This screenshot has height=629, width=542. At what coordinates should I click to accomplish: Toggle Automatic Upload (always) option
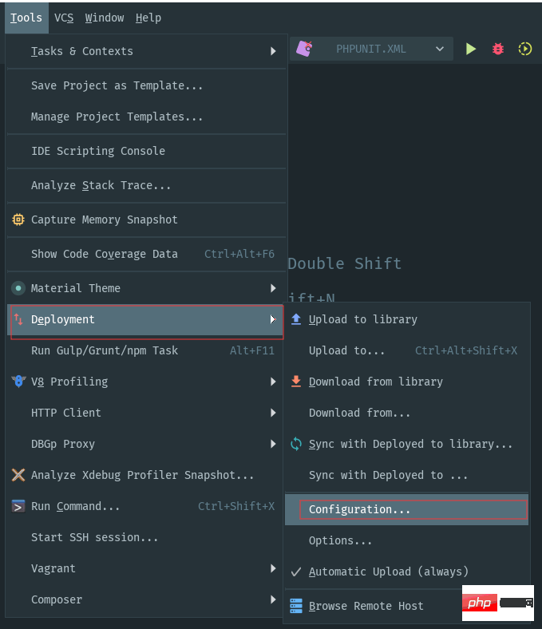pyautogui.click(x=407, y=572)
